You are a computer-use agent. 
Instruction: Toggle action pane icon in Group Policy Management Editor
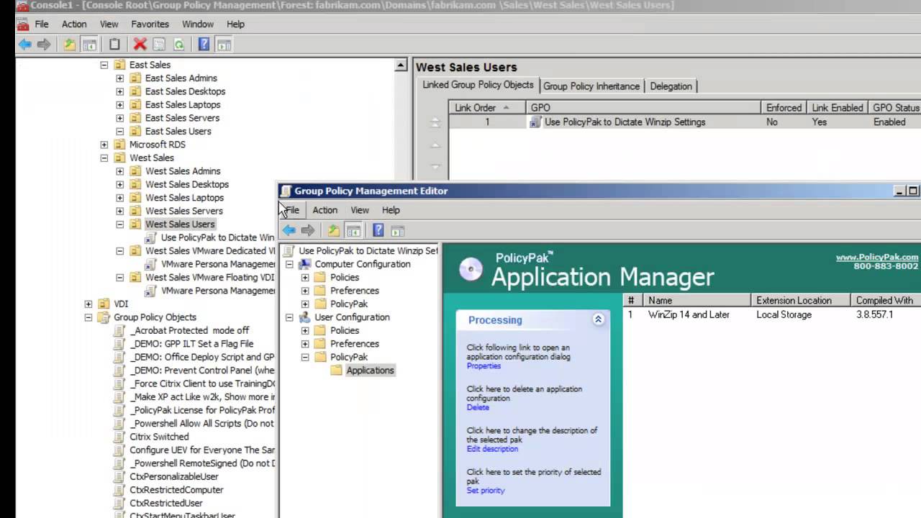[398, 230]
